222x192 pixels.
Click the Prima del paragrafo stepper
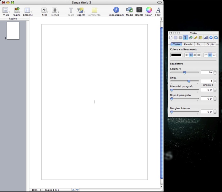point(215,90)
